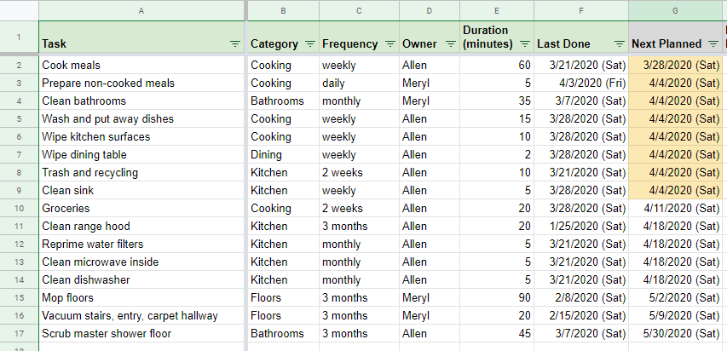The width and height of the screenshot is (727, 351).
Task: Click the 90 duration cell for Mop floors
Action: pyautogui.click(x=496, y=297)
